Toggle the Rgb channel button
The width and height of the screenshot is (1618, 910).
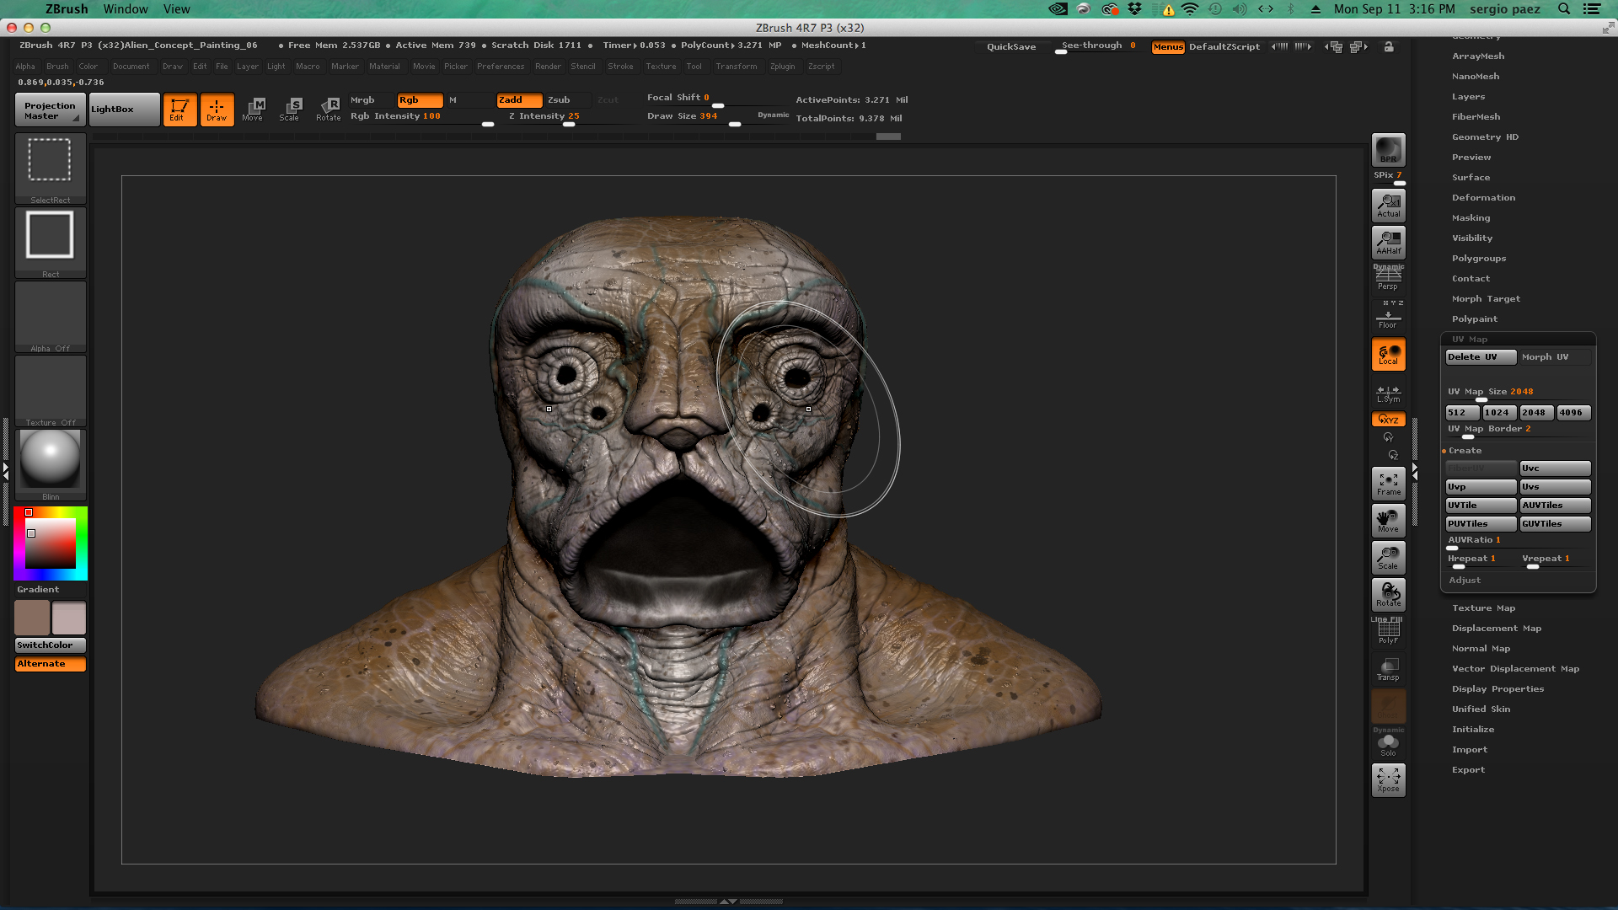coord(420,100)
